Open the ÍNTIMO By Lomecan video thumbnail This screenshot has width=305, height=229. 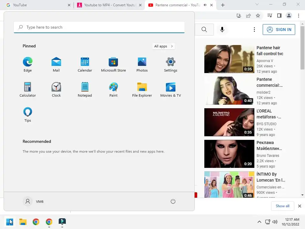[x=229, y=185]
